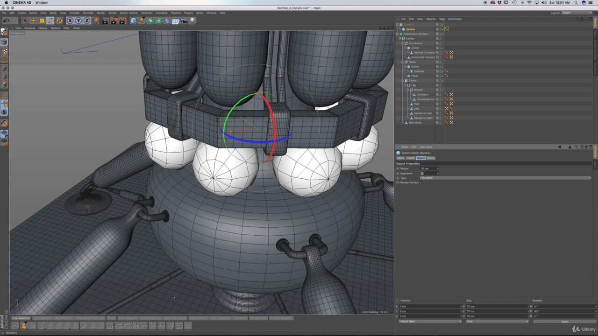Open the MoGraph menu

click(146, 13)
